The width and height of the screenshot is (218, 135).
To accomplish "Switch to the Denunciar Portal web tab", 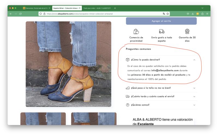I will tap(37, 8).
